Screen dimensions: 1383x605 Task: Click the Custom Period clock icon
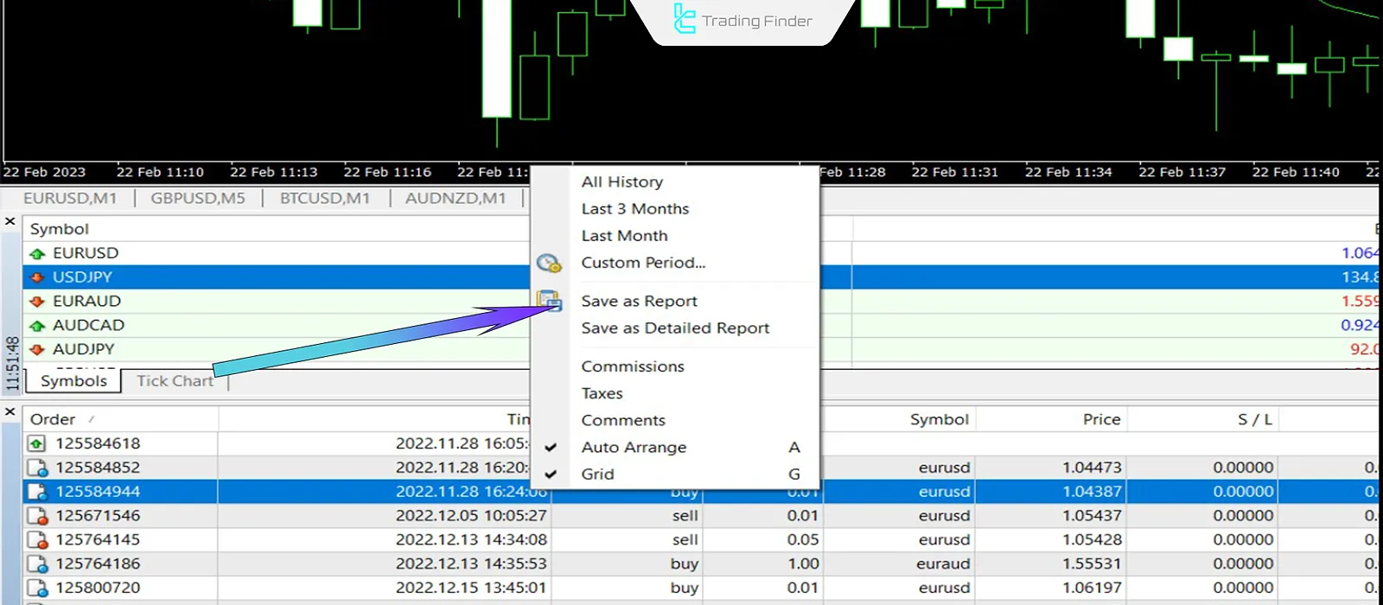[x=549, y=263]
